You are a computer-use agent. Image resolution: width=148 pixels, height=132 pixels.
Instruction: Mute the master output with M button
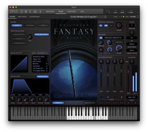128,103
